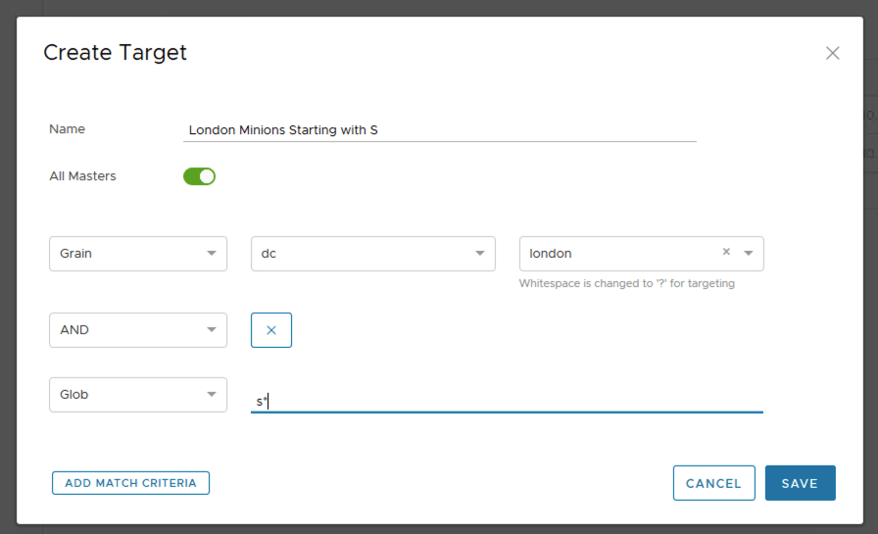Viewport: 878px width, 534px height.
Task: Click the whitespace targeting hint text
Action: coord(626,284)
